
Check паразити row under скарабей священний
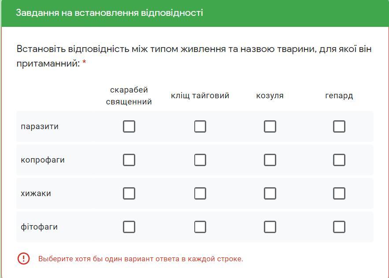(x=129, y=126)
